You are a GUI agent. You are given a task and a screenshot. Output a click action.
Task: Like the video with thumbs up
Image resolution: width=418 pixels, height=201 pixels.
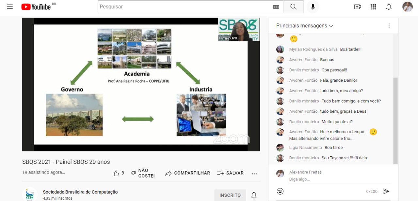(116, 173)
